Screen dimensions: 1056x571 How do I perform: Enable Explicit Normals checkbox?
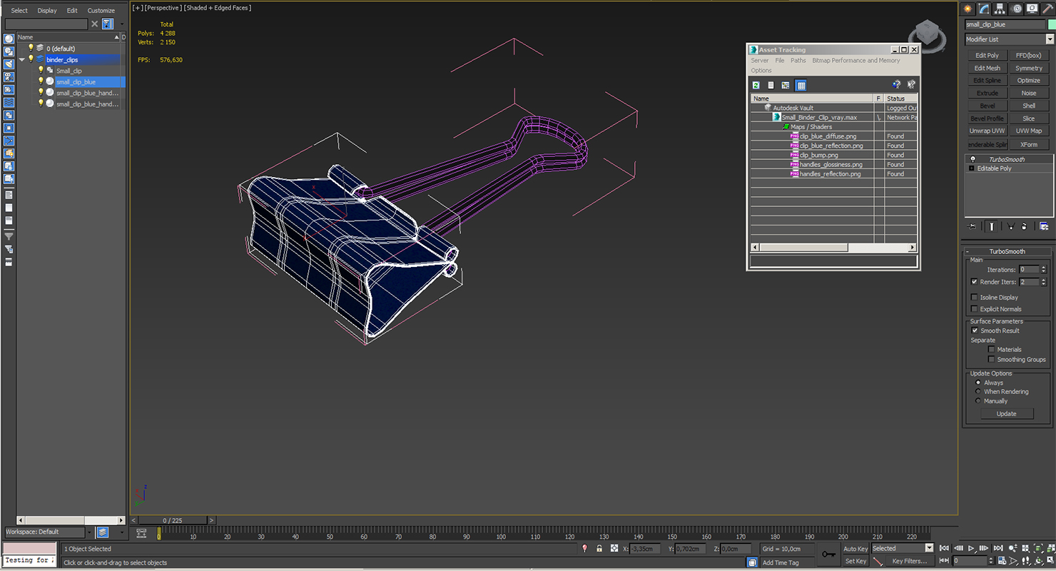974,309
